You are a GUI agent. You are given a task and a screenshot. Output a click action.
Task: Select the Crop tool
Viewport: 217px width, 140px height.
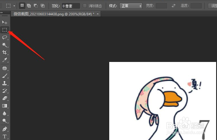pyautogui.click(x=5, y=52)
